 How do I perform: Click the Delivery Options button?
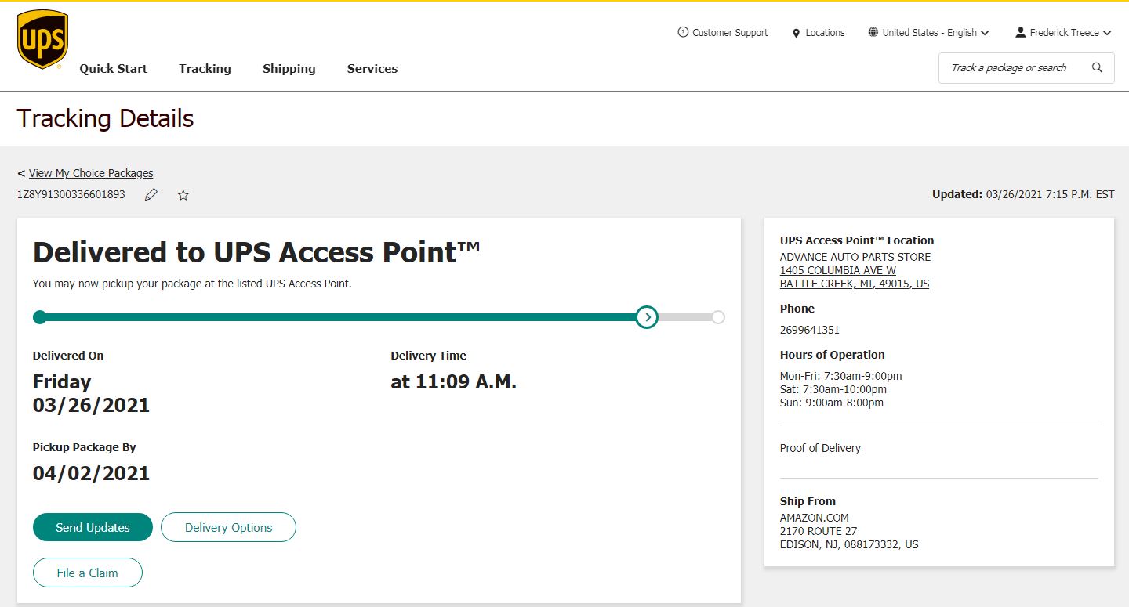(228, 527)
